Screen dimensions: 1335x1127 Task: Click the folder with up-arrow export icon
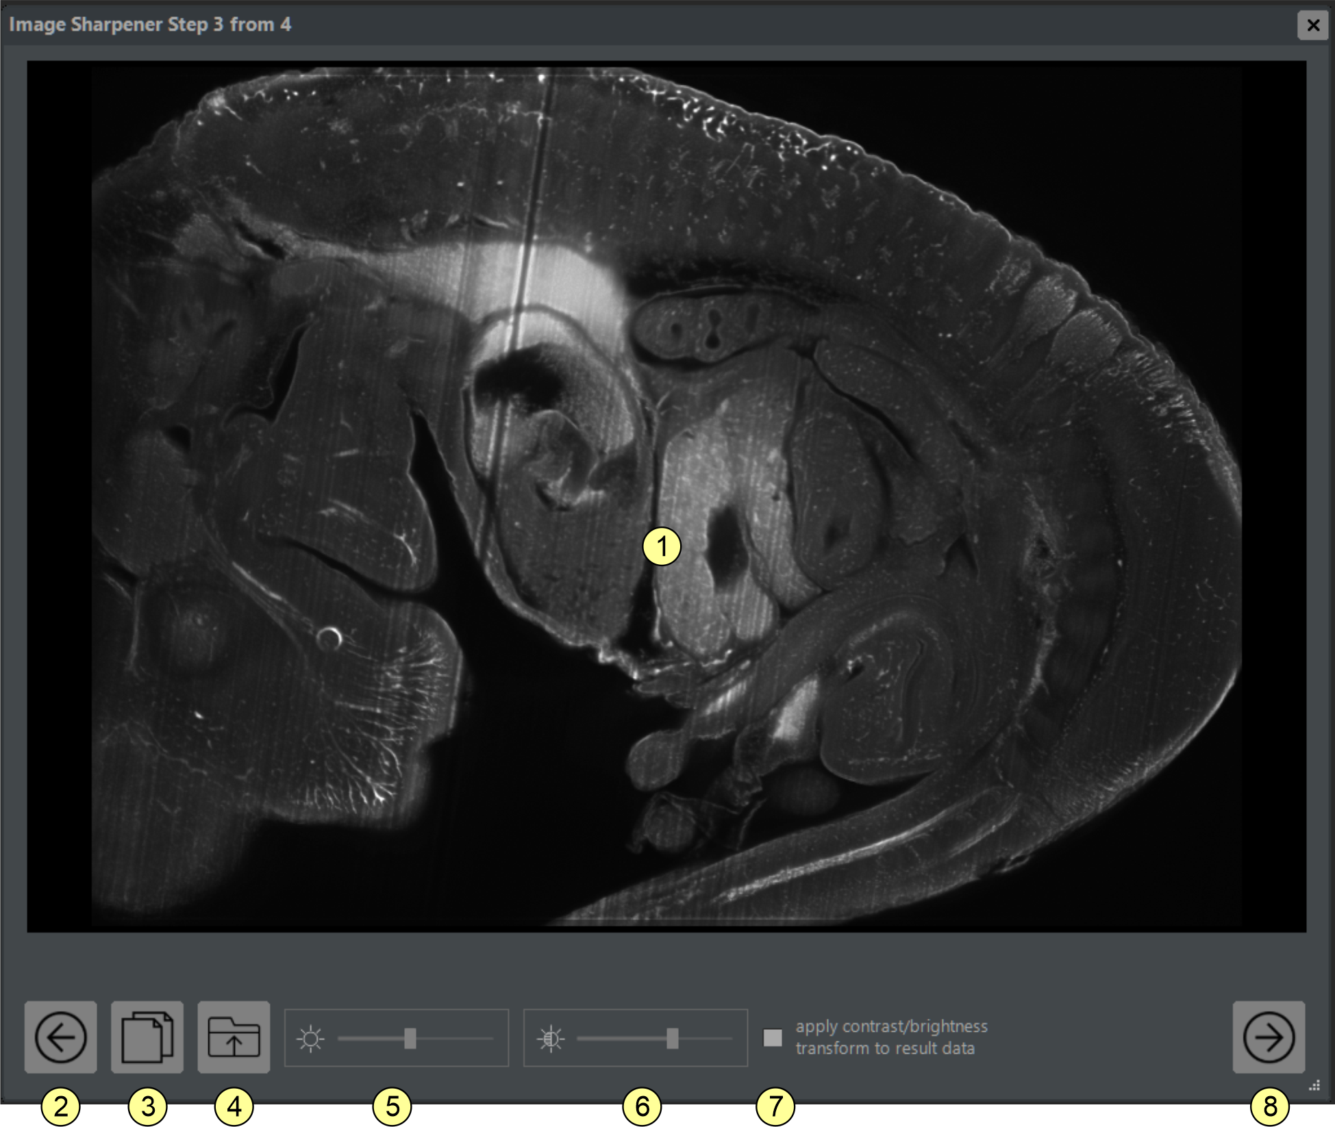pyautogui.click(x=234, y=1037)
